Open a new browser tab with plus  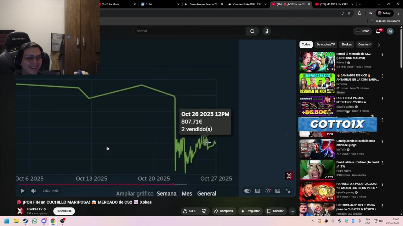tap(360, 4)
